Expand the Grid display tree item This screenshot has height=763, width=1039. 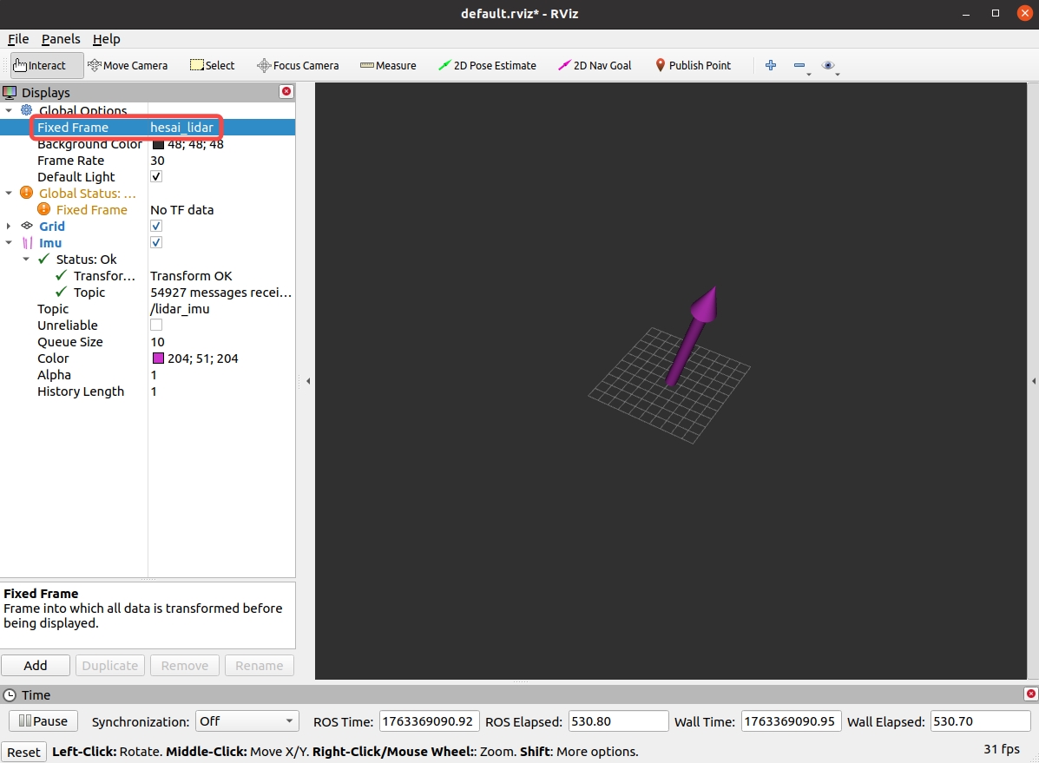pos(9,227)
